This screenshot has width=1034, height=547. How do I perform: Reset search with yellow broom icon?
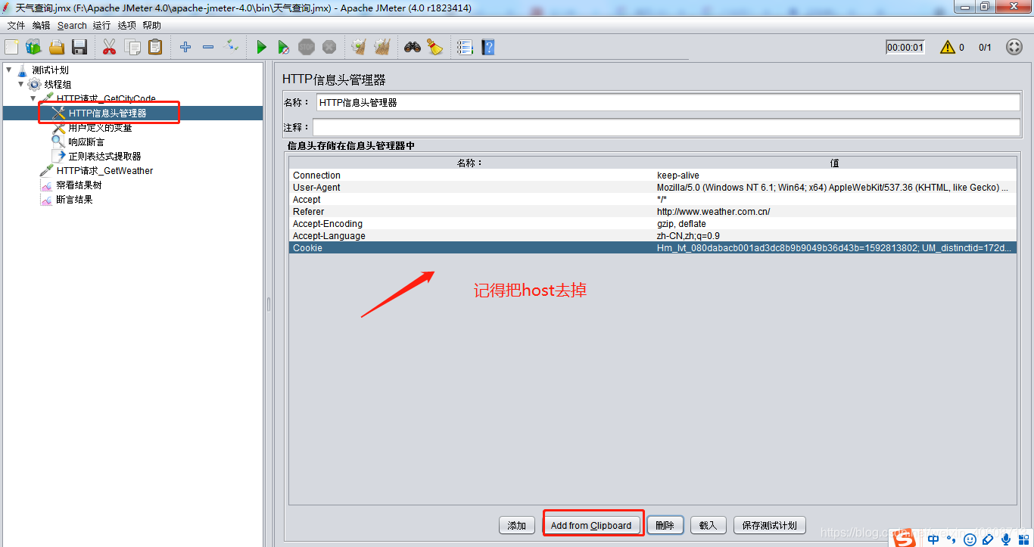pos(434,47)
